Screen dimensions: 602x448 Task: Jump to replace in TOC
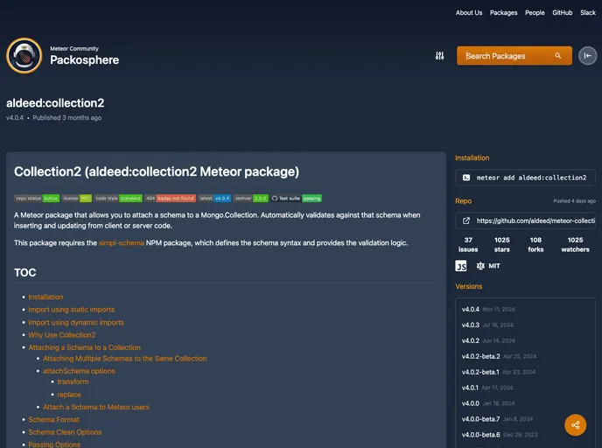pos(69,395)
